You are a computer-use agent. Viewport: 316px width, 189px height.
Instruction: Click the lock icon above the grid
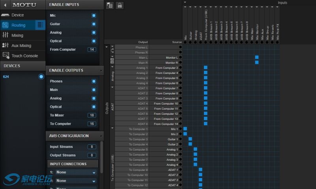click(x=119, y=5)
